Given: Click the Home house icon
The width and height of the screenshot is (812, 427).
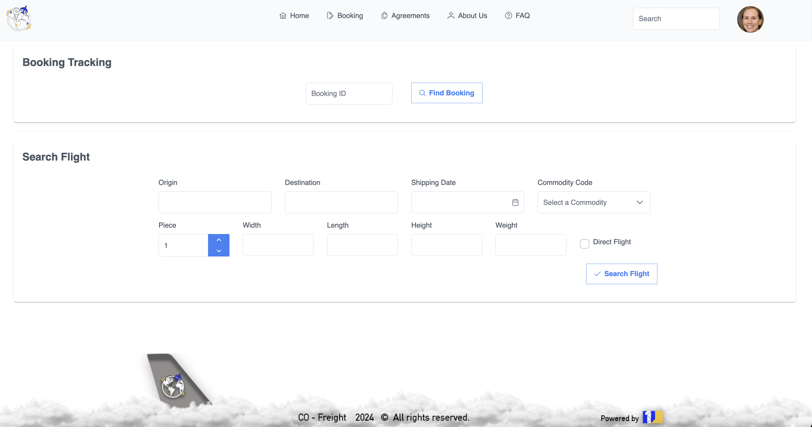Looking at the screenshot, I should [283, 16].
